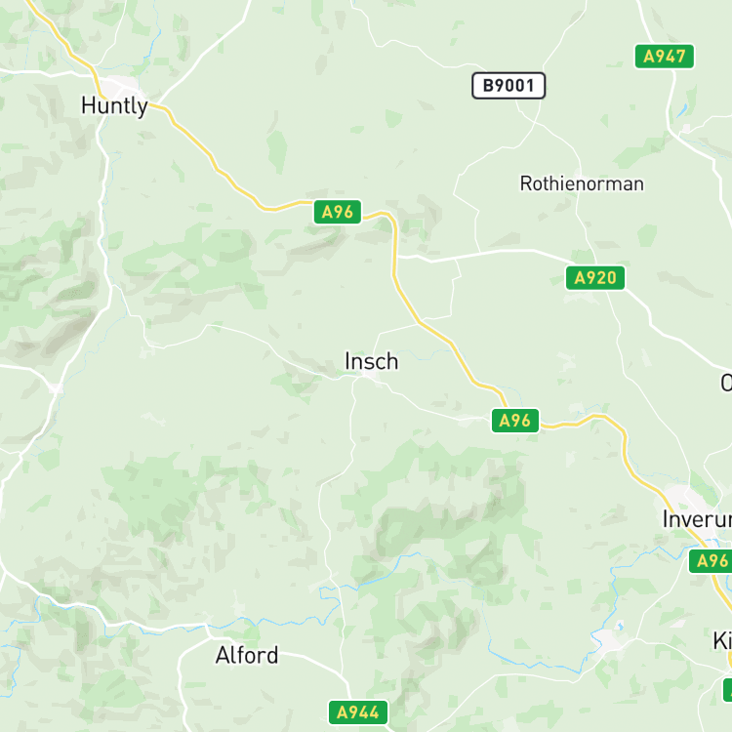Click the A944 road shield
Screen dimensions: 732x732
(x=358, y=712)
